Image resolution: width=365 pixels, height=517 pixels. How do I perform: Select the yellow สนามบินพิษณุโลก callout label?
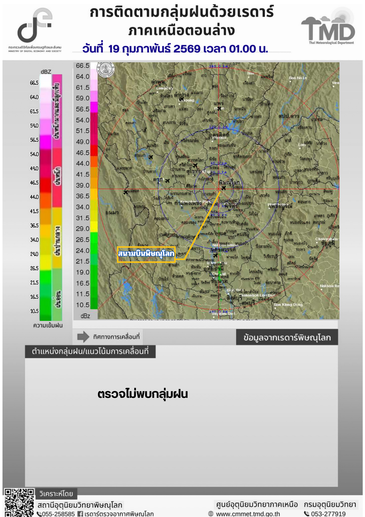pos(146,254)
